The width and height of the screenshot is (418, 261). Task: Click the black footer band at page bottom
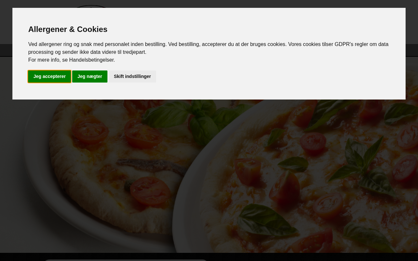(294, 257)
